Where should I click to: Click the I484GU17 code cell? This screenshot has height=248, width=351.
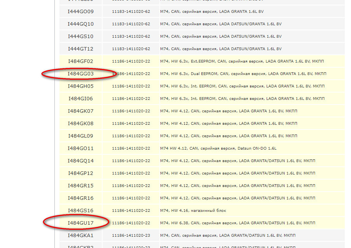(80, 223)
